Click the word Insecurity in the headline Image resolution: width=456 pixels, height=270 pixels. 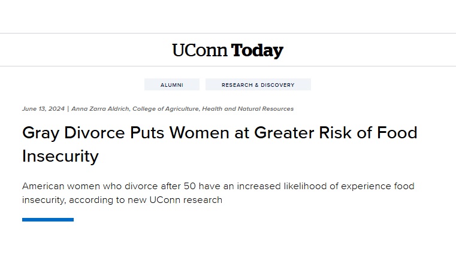pos(61,156)
